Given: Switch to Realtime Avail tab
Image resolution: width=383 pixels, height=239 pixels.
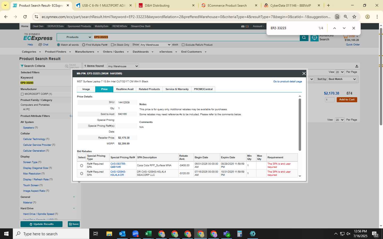Looking at the screenshot, I should tap(125, 89).
